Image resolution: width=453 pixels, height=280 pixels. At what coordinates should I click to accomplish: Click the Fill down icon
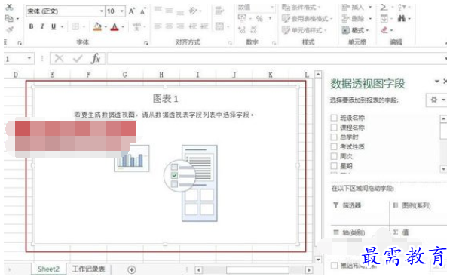pyautogui.click(x=384, y=19)
